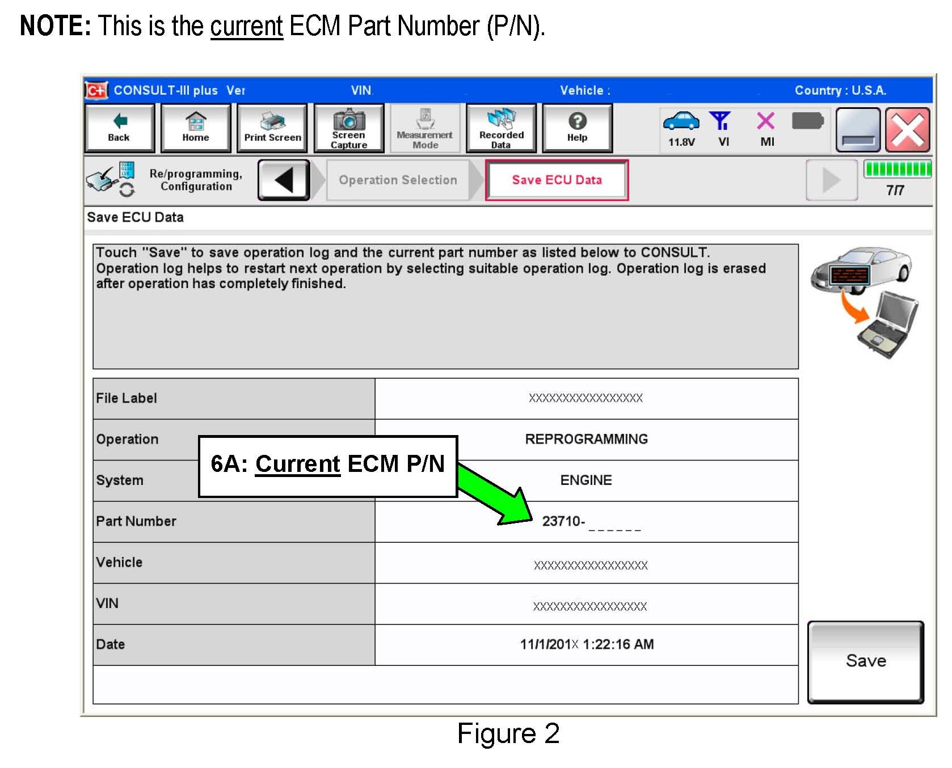The width and height of the screenshot is (952, 768).
Task: Click the grayed next step arrow
Action: point(831,180)
